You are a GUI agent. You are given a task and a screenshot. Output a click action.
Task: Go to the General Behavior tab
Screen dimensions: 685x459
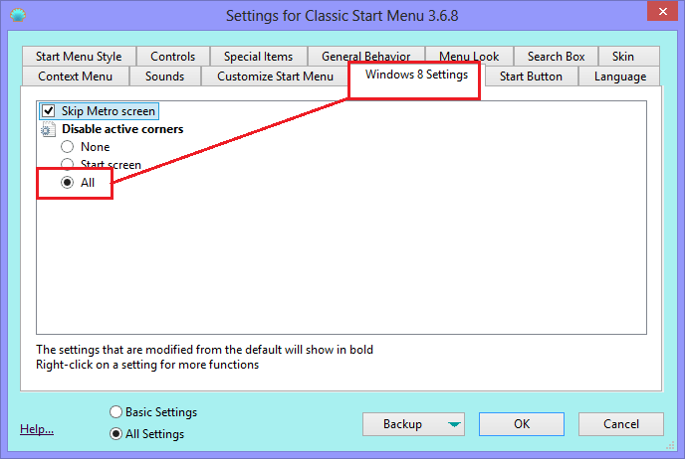366,55
